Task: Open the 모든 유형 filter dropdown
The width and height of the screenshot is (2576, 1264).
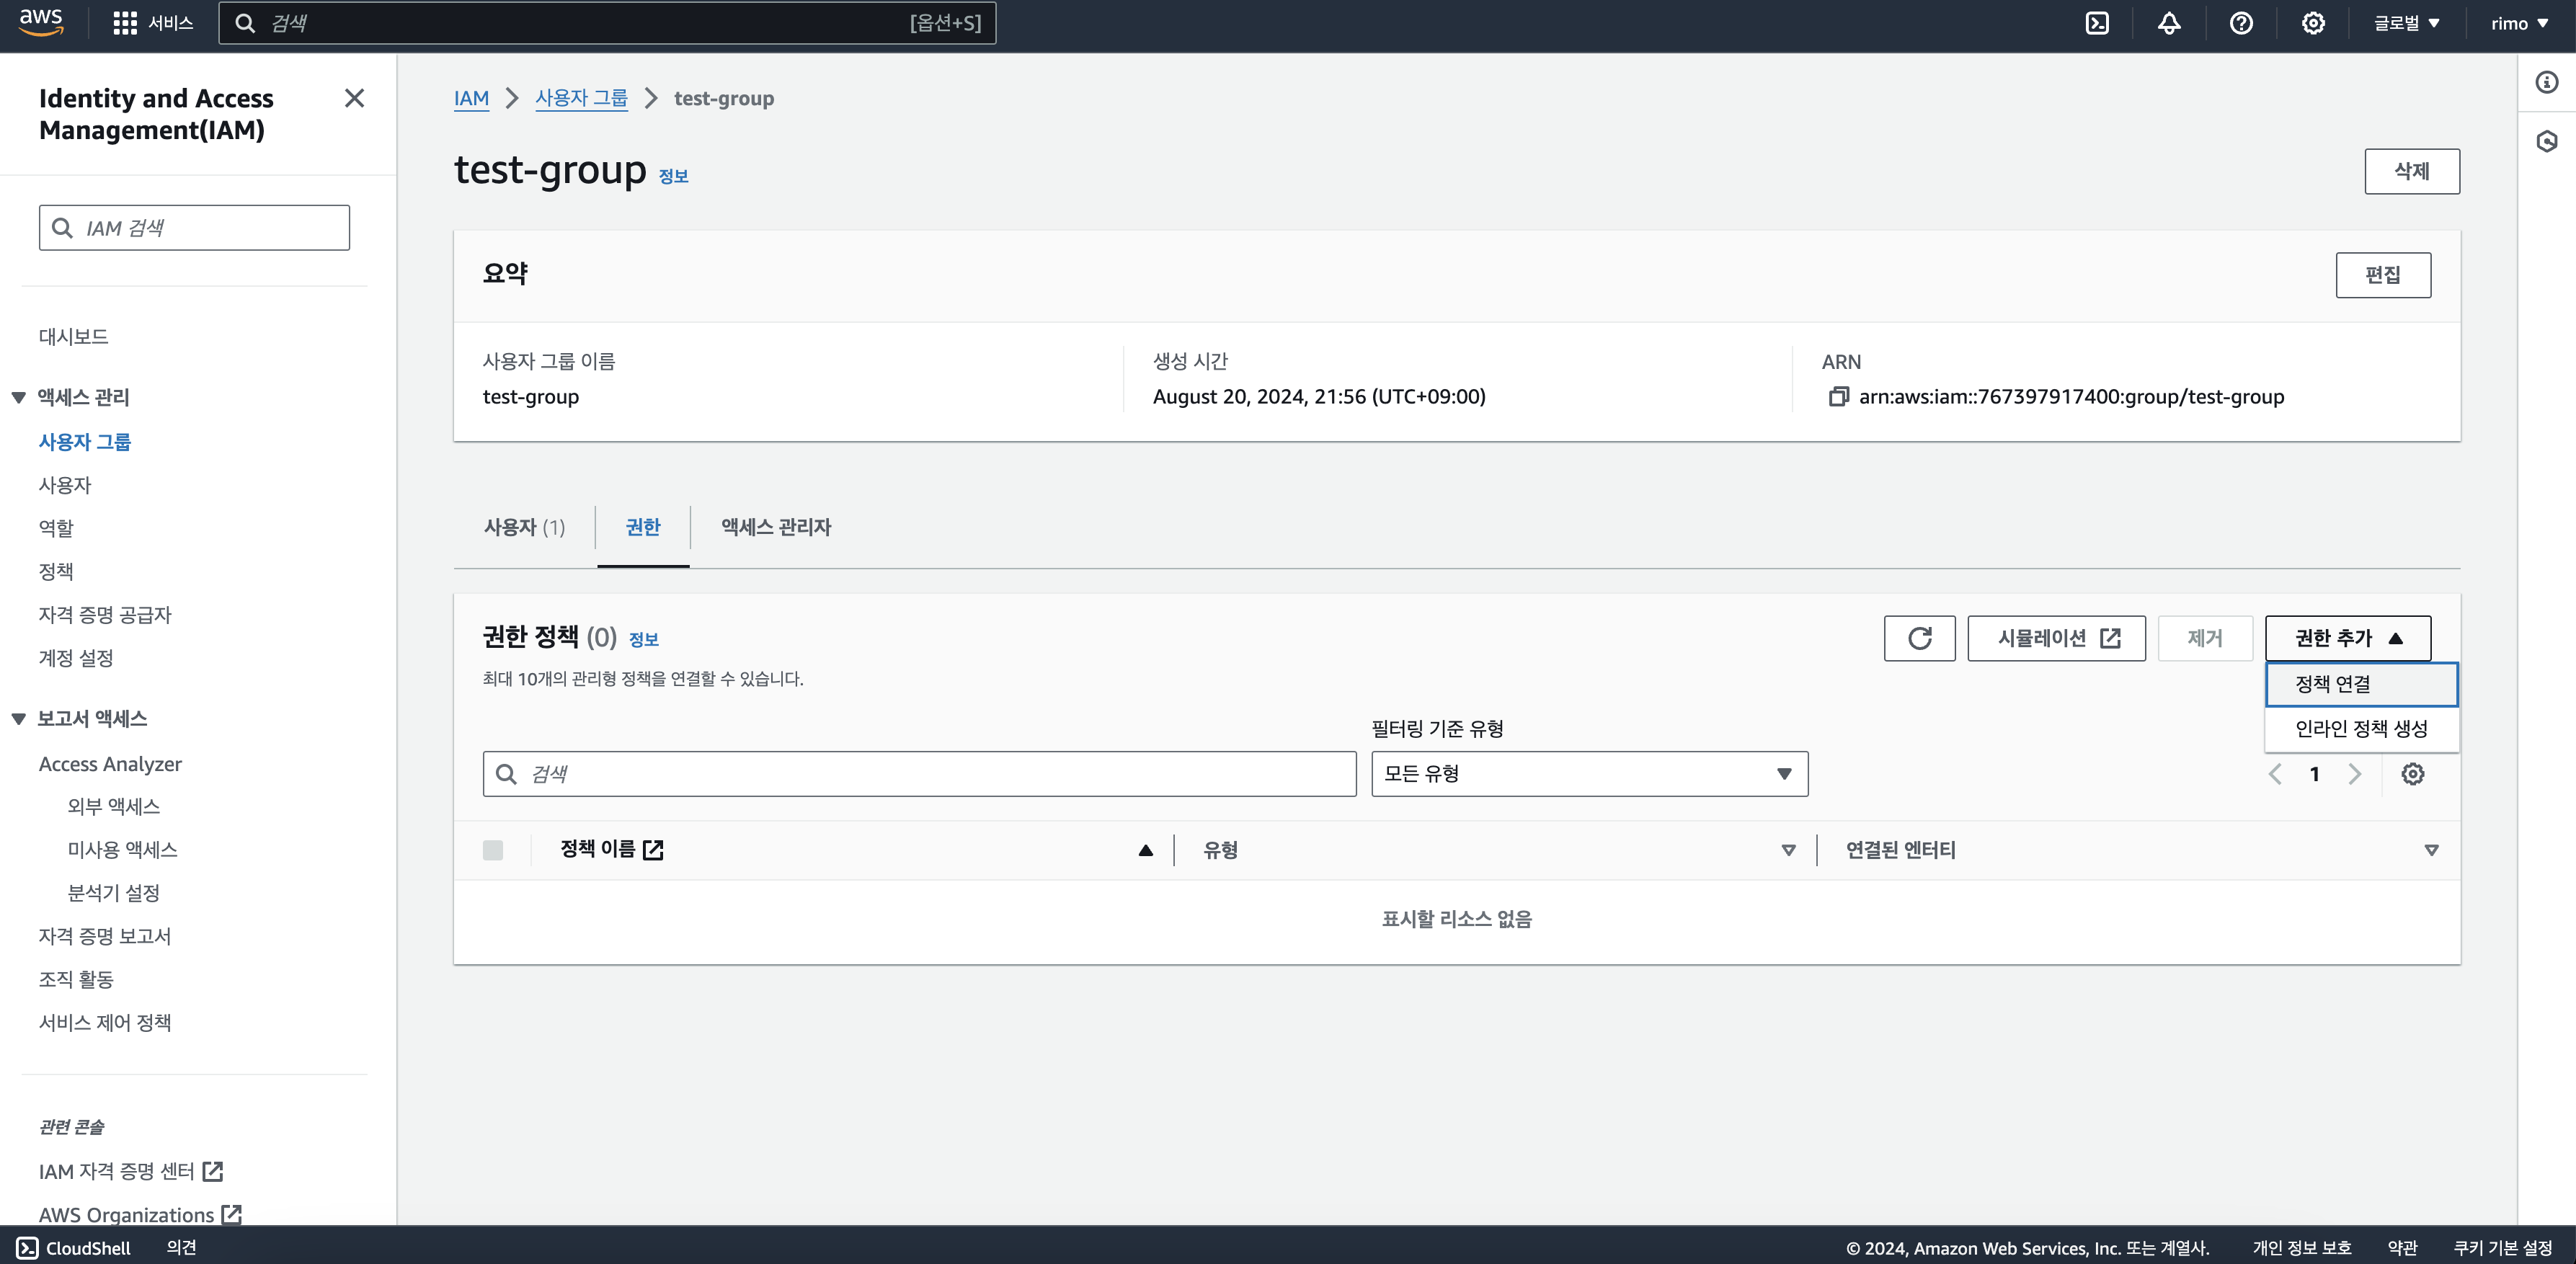Action: point(1589,774)
